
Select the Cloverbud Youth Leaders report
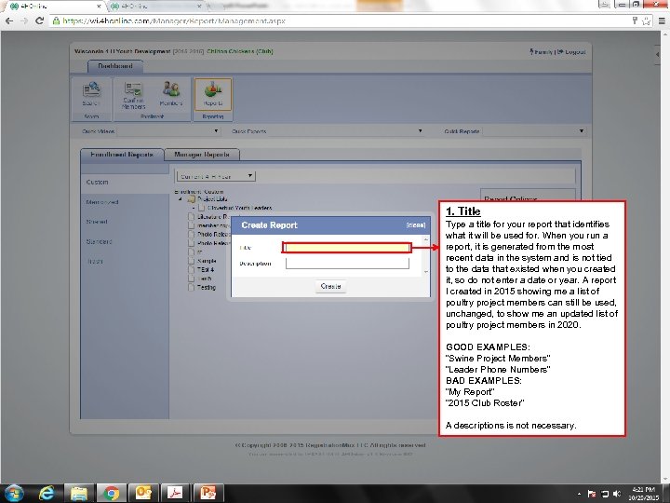(240, 208)
